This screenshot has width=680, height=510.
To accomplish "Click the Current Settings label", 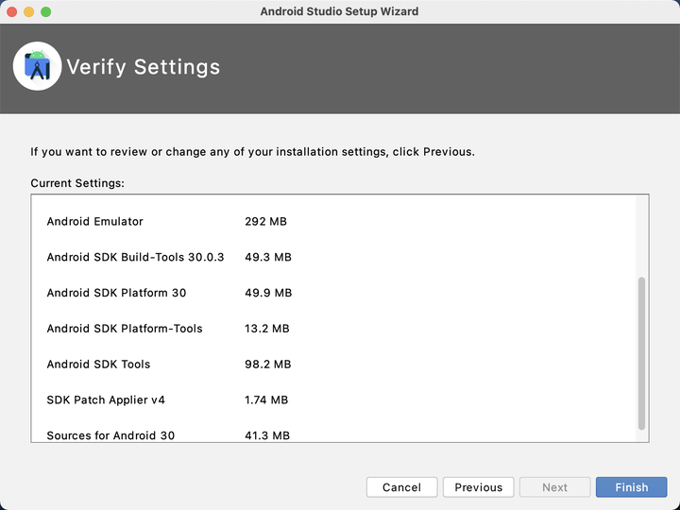I will tap(77, 183).
